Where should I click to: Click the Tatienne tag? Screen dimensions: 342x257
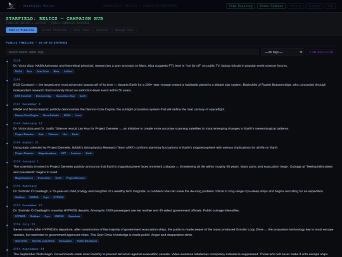(53, 135)
